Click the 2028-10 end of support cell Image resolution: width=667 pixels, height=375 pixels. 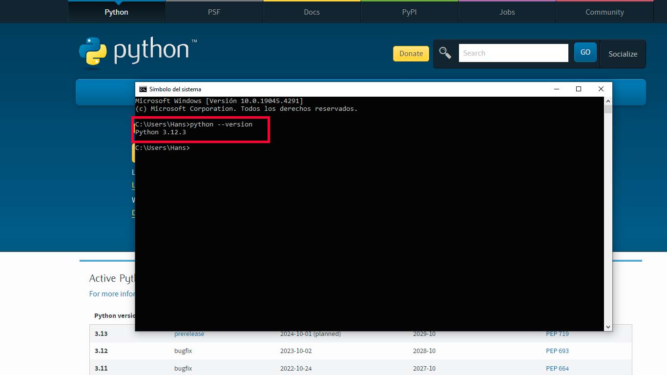click(x=424, y=351)
